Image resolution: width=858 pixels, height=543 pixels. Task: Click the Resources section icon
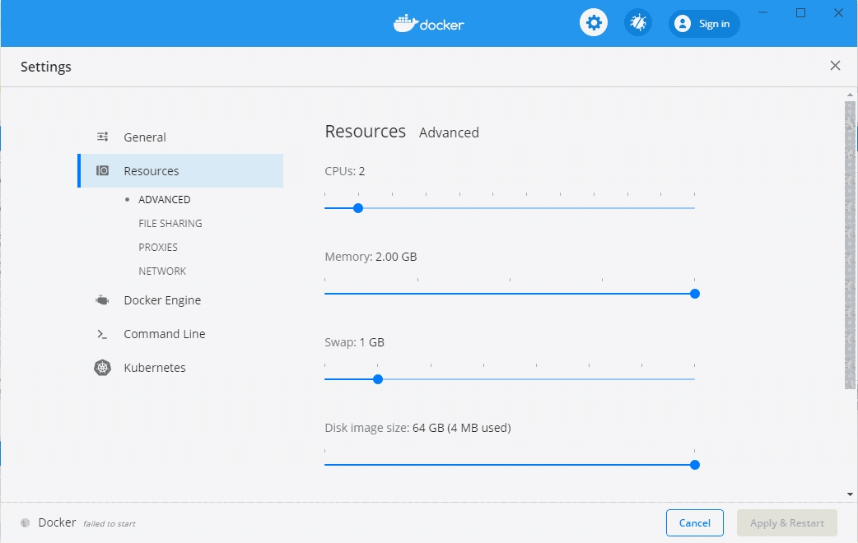pyautogui.click(x=102, y=170)
